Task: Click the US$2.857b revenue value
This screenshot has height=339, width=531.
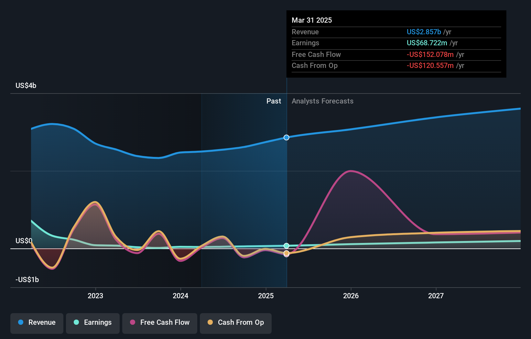Action: coord(424,32)
